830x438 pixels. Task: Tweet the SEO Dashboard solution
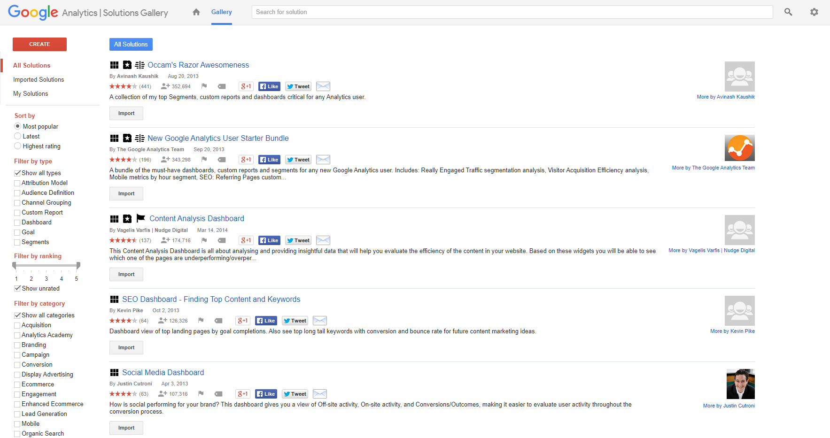click(x=295, y=321)
